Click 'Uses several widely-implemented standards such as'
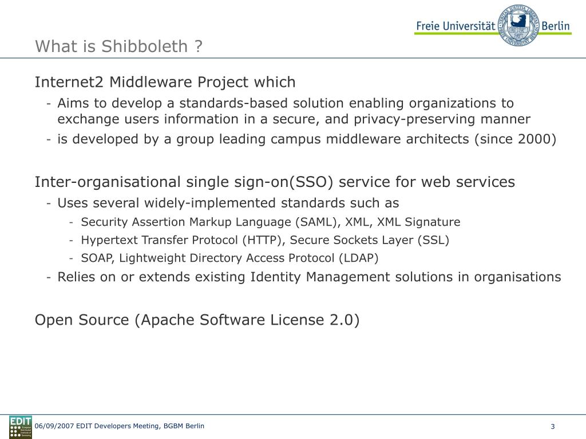Screen dimensions: 586x439 [x=228, y=203]
